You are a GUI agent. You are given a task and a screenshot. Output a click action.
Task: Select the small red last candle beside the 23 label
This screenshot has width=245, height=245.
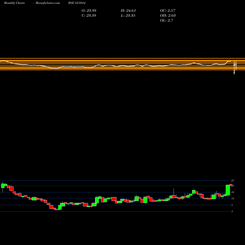231,185
